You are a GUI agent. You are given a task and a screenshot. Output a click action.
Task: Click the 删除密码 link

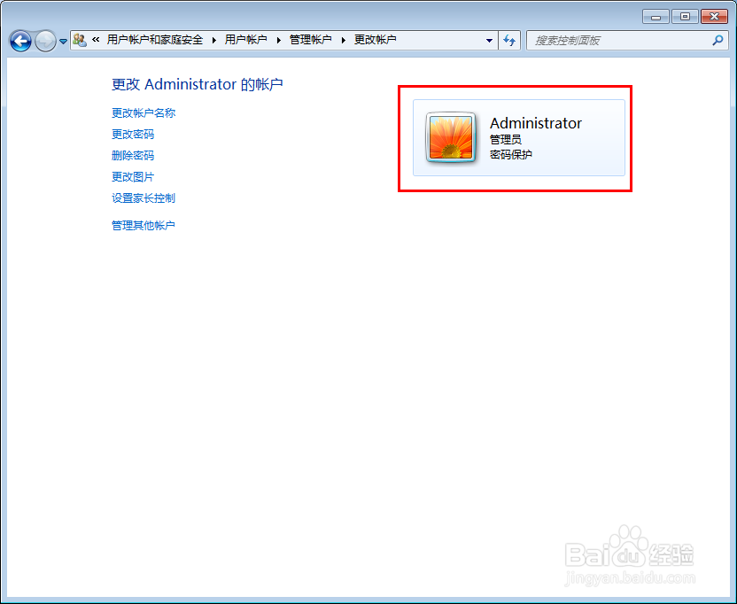coord(133,155)
